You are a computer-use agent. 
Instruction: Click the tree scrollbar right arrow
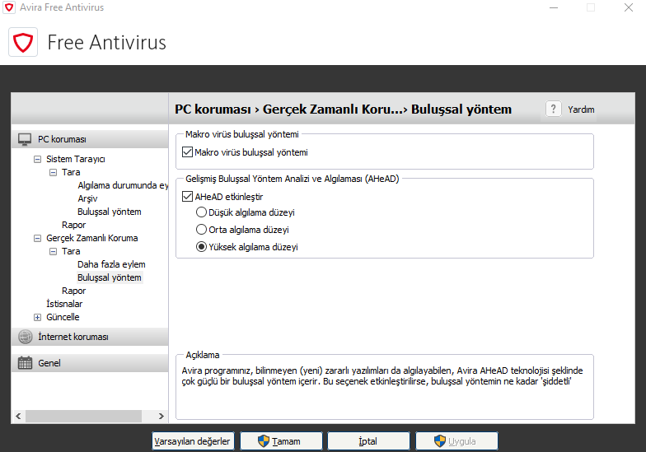coord(161,417)
